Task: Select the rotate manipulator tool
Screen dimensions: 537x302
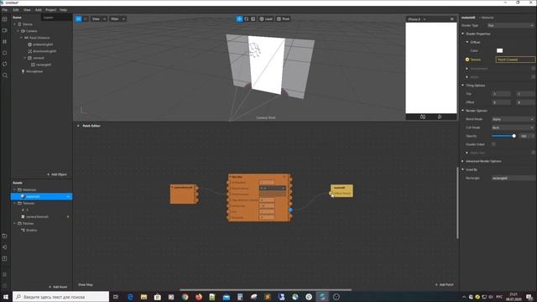Action: coord(246,18)
